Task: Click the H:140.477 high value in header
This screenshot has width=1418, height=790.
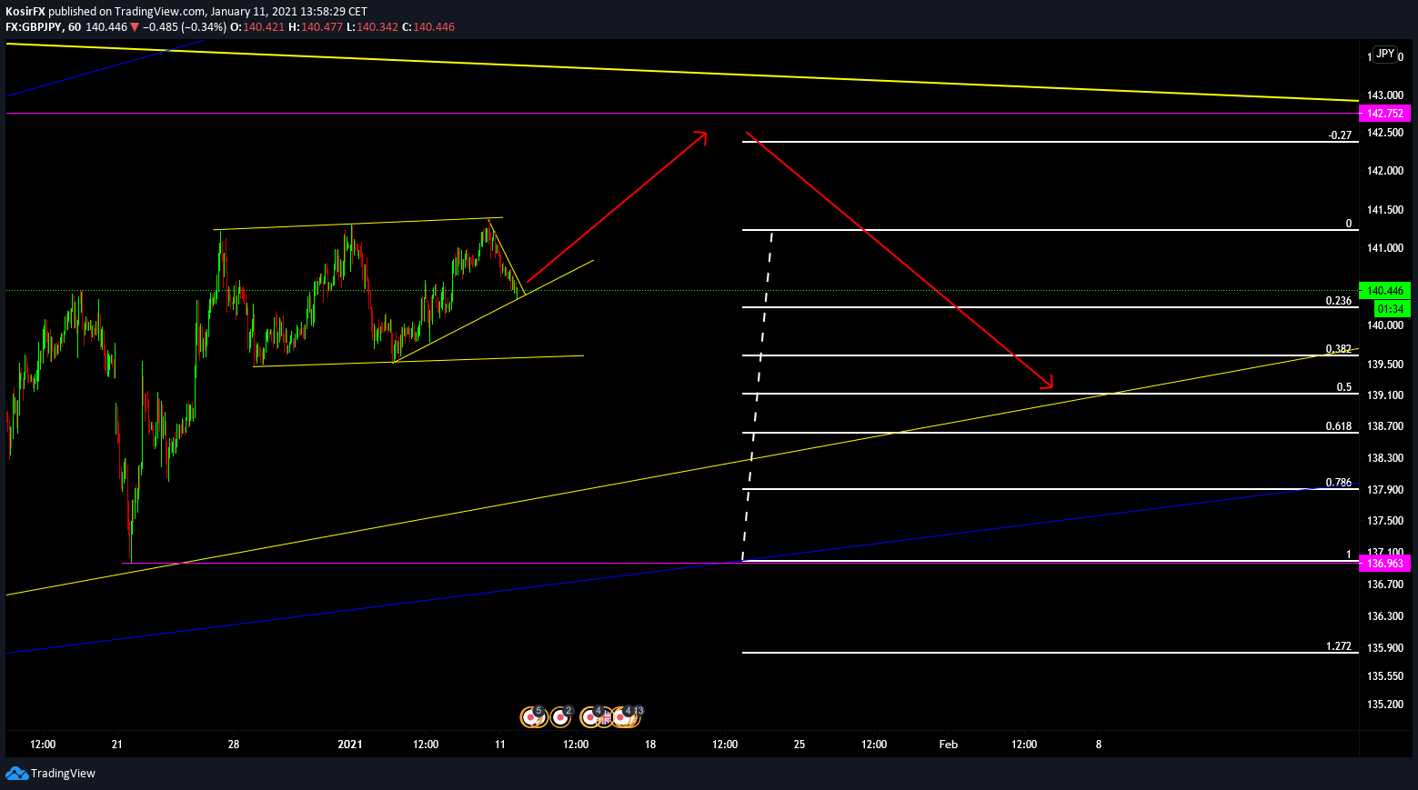Action: [316, 27]
